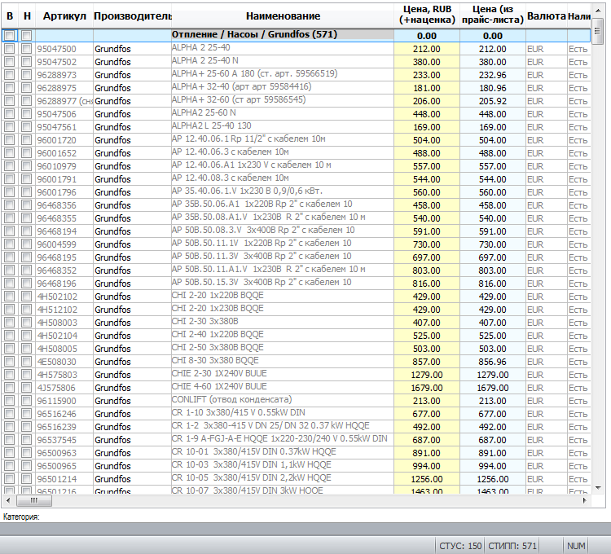Screen dimensions: 611x554
Task: Tick the В checkbox in the Grundfos category header row
Action: point(9,36)
